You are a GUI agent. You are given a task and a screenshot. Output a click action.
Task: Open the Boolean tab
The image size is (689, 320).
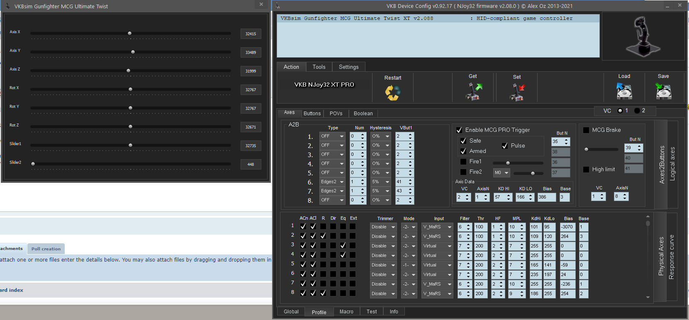click(x=363, y=113)
